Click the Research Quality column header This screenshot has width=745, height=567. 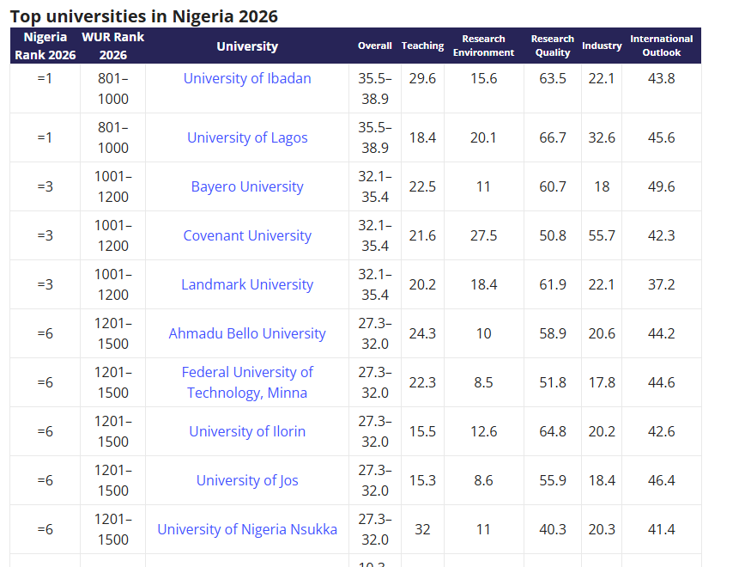(553, 46)
